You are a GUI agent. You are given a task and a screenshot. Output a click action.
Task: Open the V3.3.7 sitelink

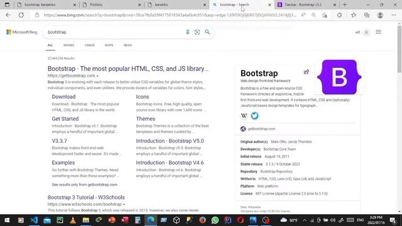pyautogui.click(x=59, y=141)
